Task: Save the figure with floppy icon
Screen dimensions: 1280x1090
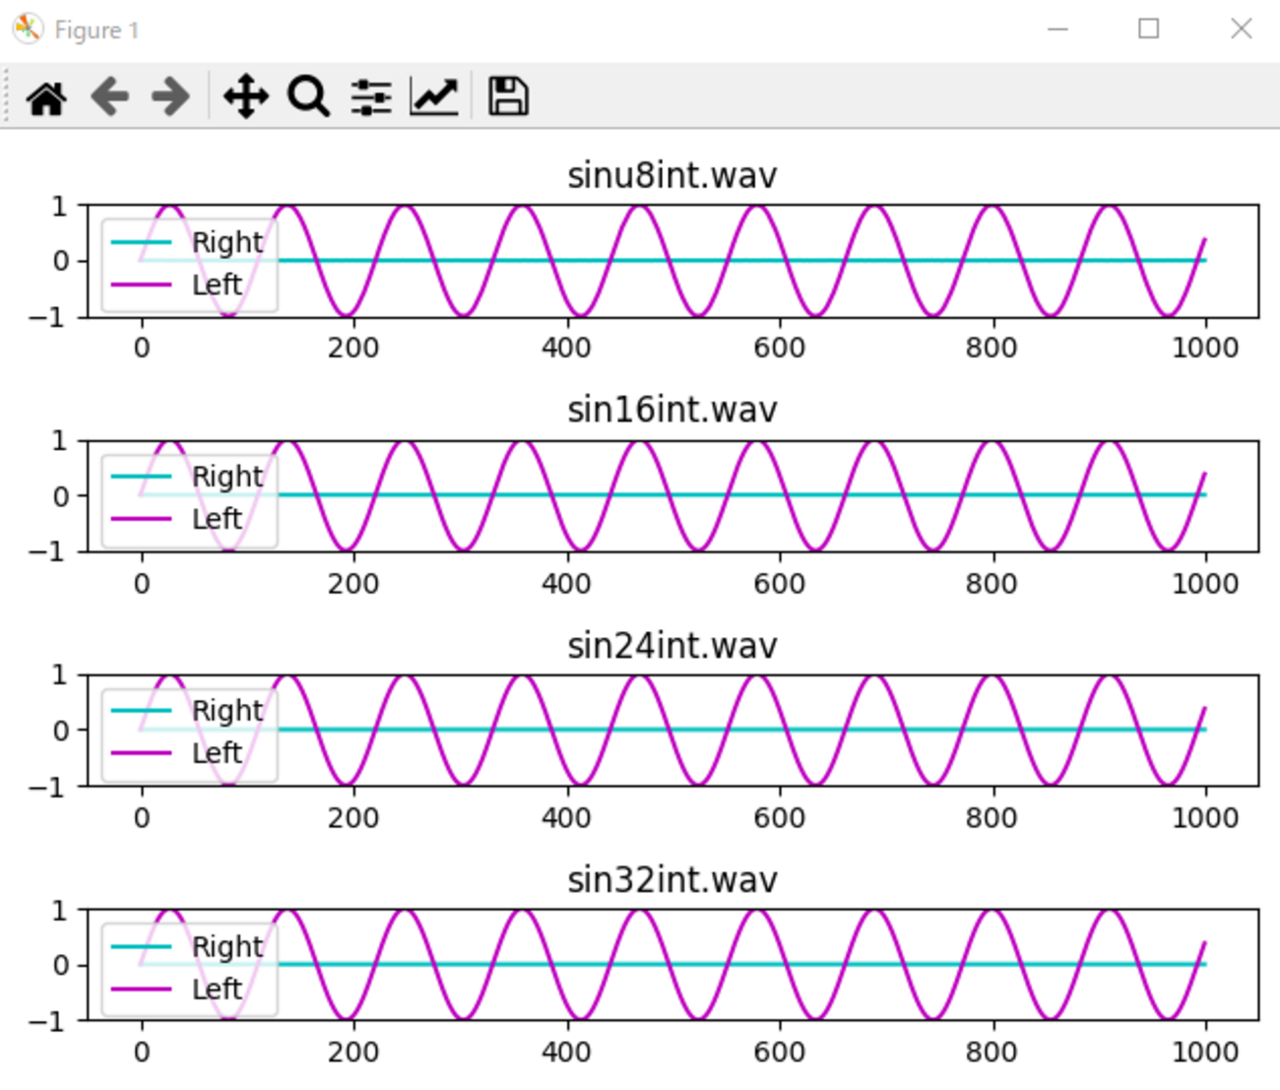Action: pyautogui.click(x=508, y=97)
